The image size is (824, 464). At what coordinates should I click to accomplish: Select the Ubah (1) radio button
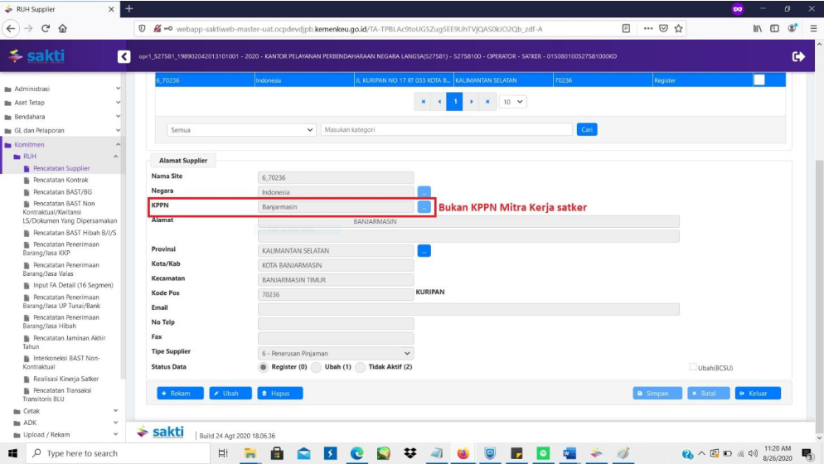point(316,367)
